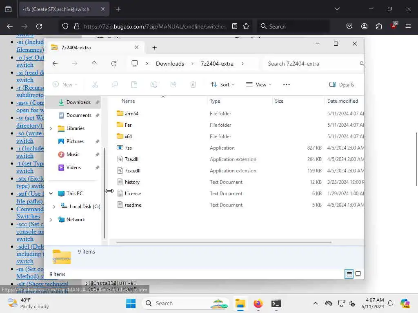
Task: Show hidden icons in system tray
Action: pos(316,303)
